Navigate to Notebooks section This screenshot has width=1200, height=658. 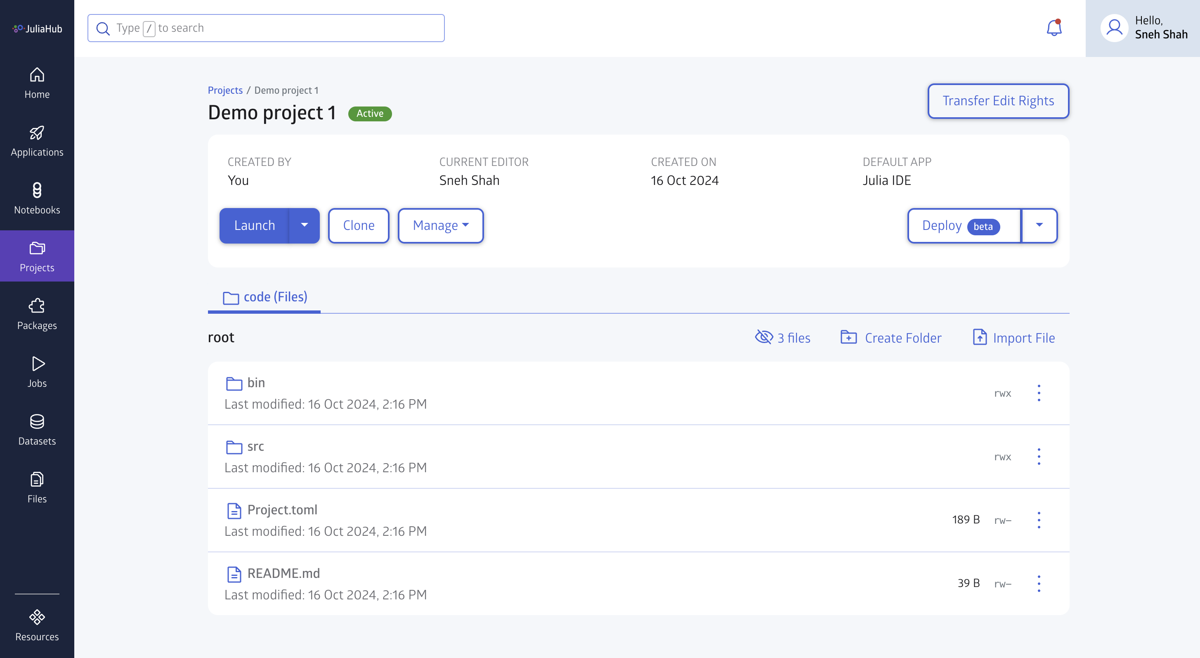36,198
